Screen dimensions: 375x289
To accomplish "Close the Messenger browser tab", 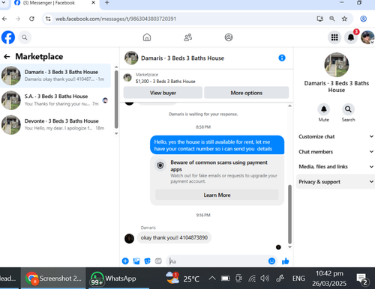I will pyautogui.click(x=93, y=3).
